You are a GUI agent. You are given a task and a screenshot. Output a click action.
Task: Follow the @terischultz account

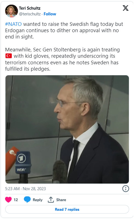[50, 14]
